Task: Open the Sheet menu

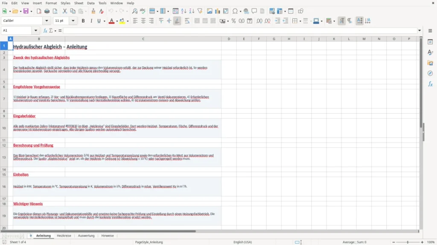Action: pos(79,3)
